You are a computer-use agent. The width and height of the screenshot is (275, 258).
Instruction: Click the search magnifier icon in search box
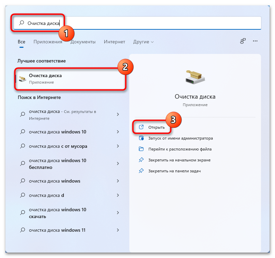21,23
